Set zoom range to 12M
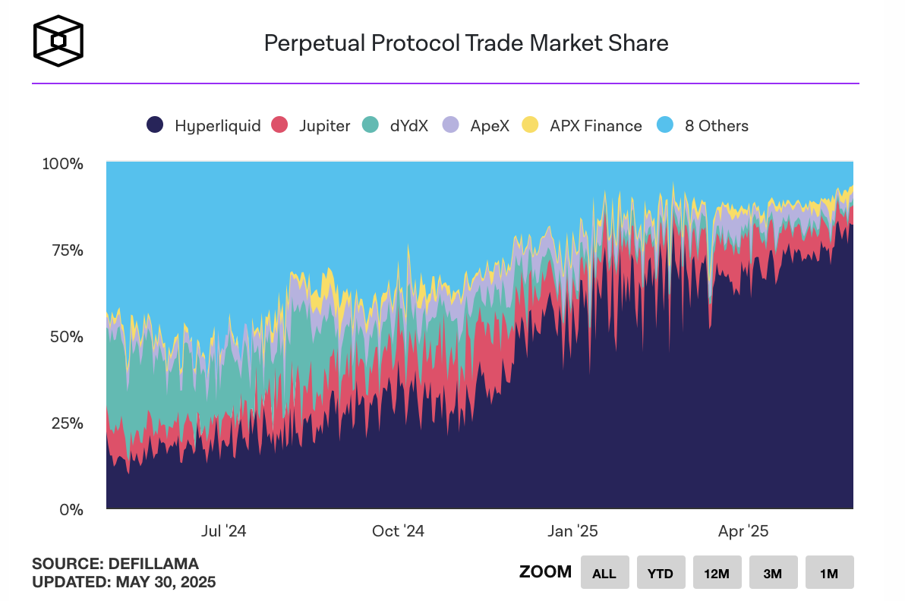This screenshot has width=905, height=601. (717, 572)
